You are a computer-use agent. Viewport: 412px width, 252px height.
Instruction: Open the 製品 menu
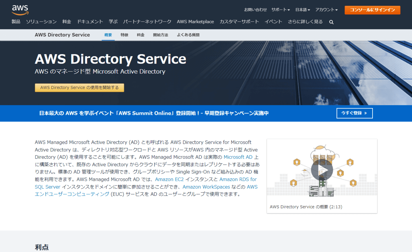coord(16,22)
